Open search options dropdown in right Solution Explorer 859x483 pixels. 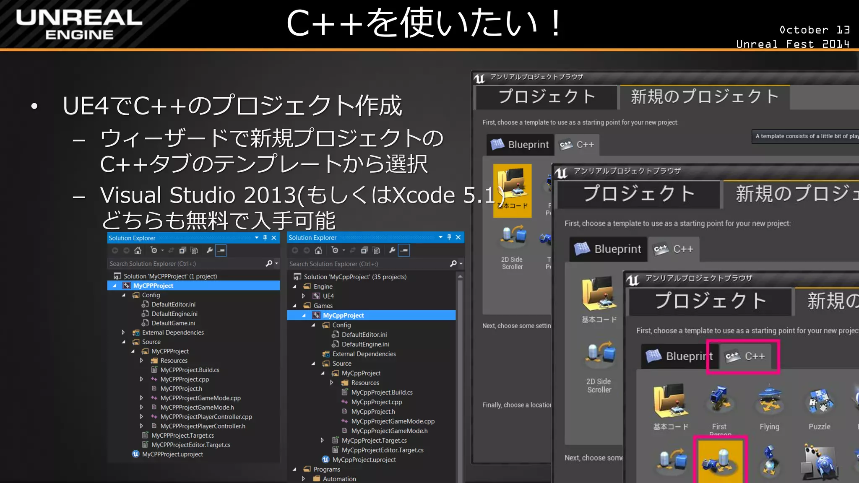pos(461,264)
